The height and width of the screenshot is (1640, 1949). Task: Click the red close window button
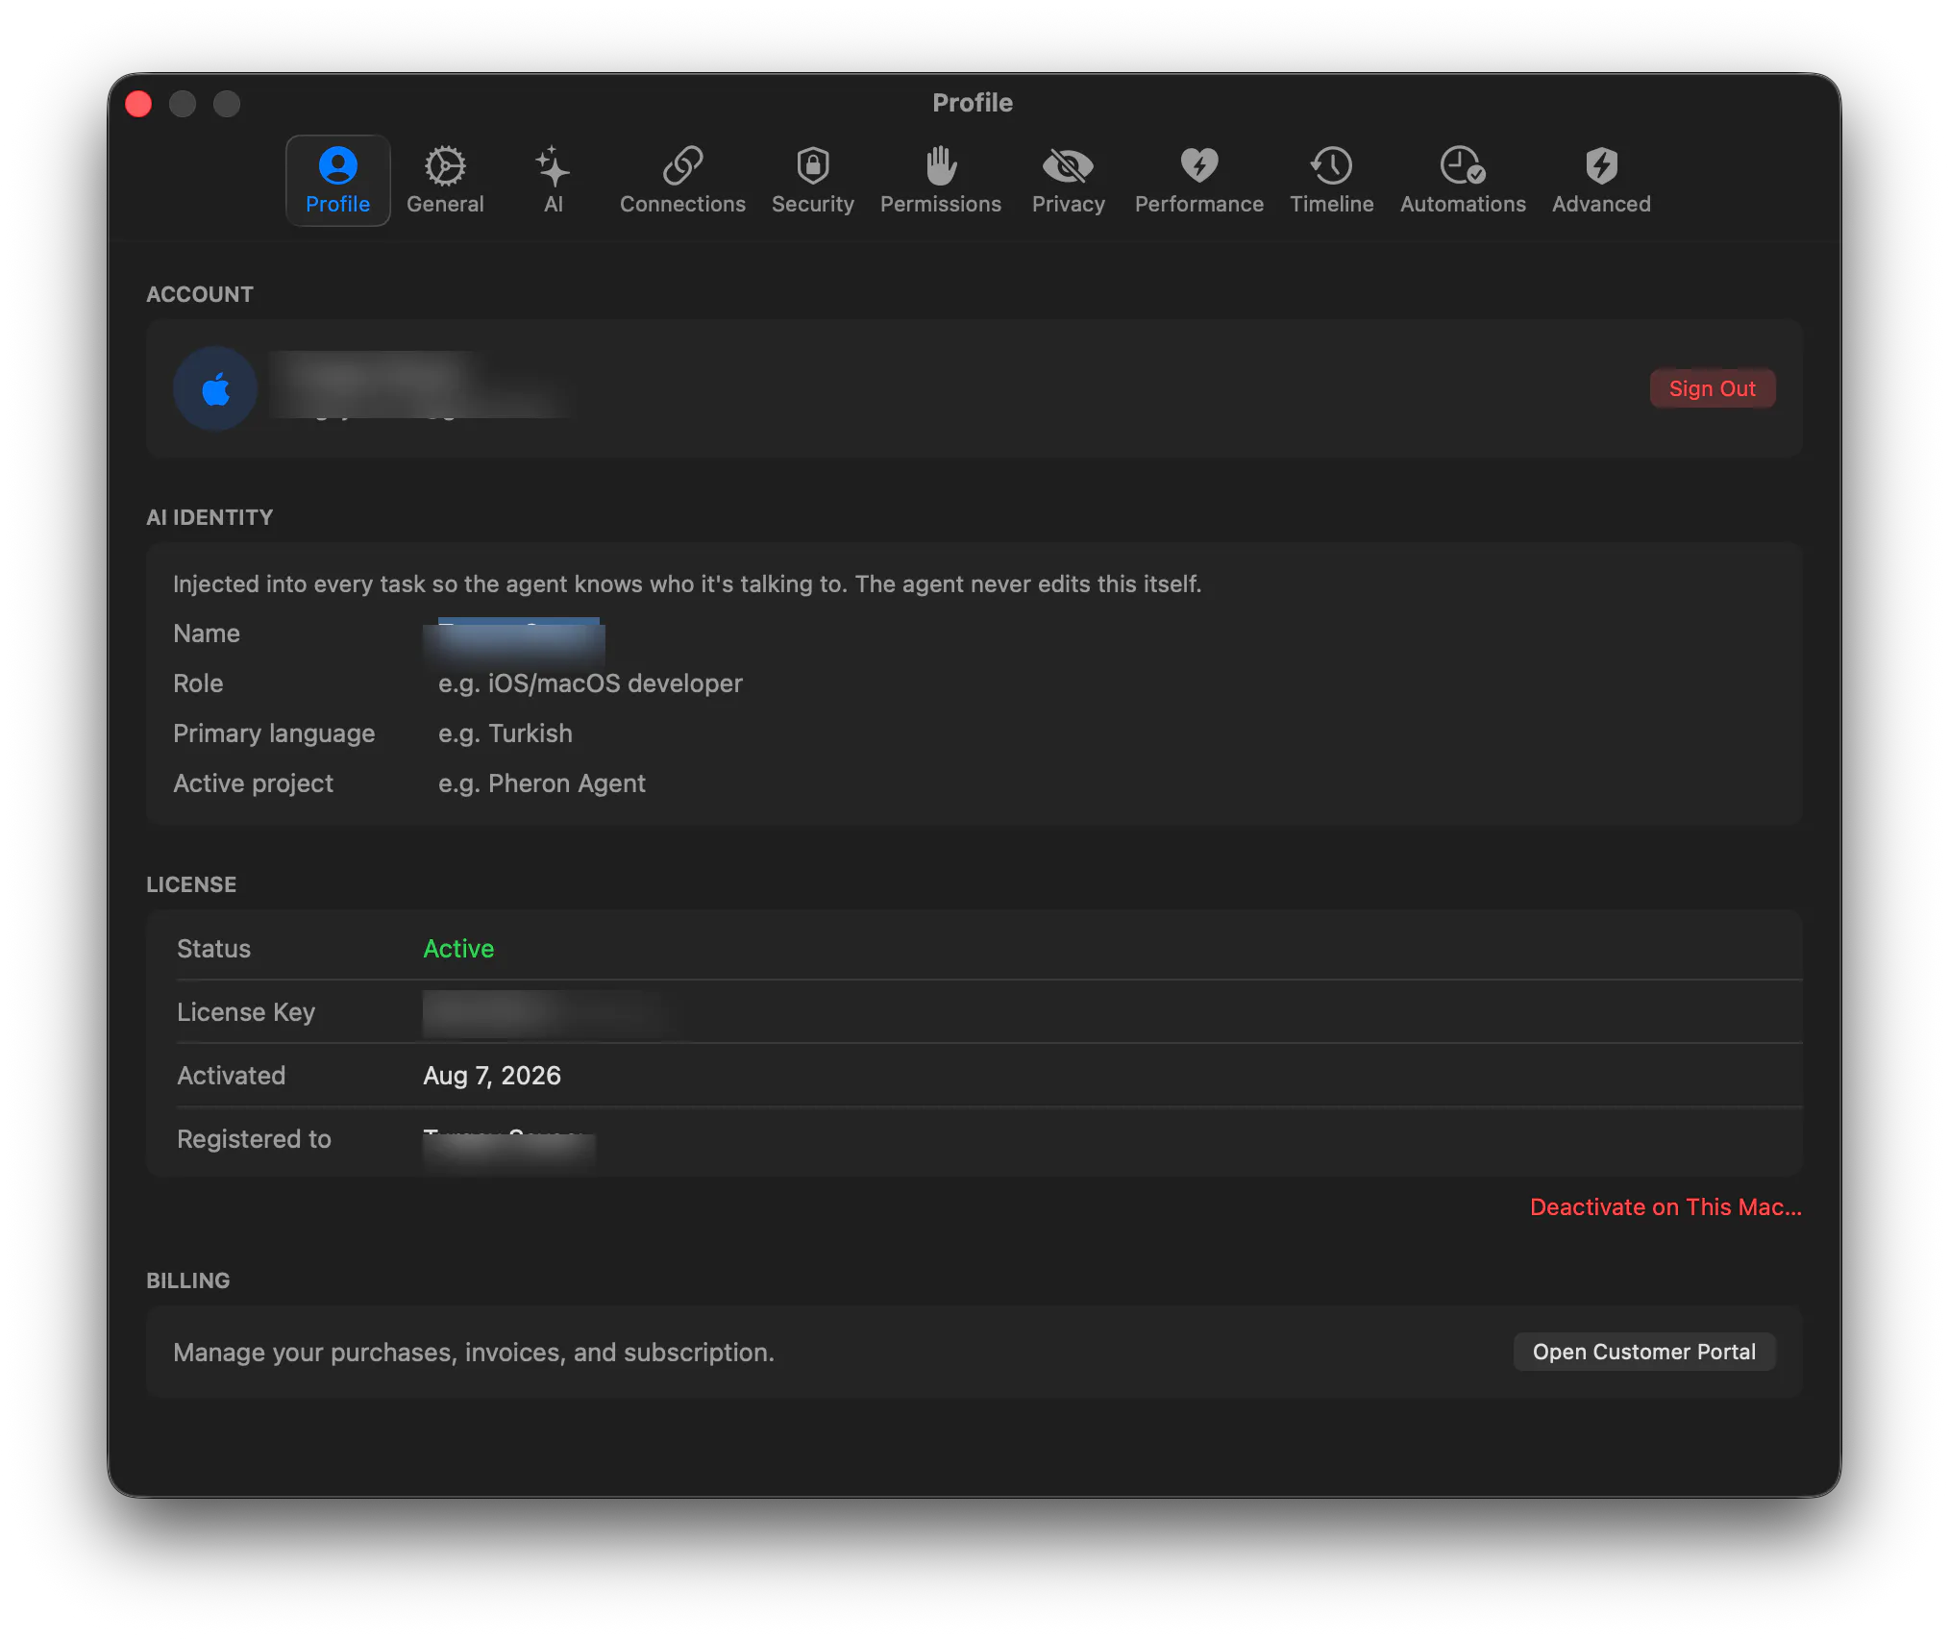(138, 104)
